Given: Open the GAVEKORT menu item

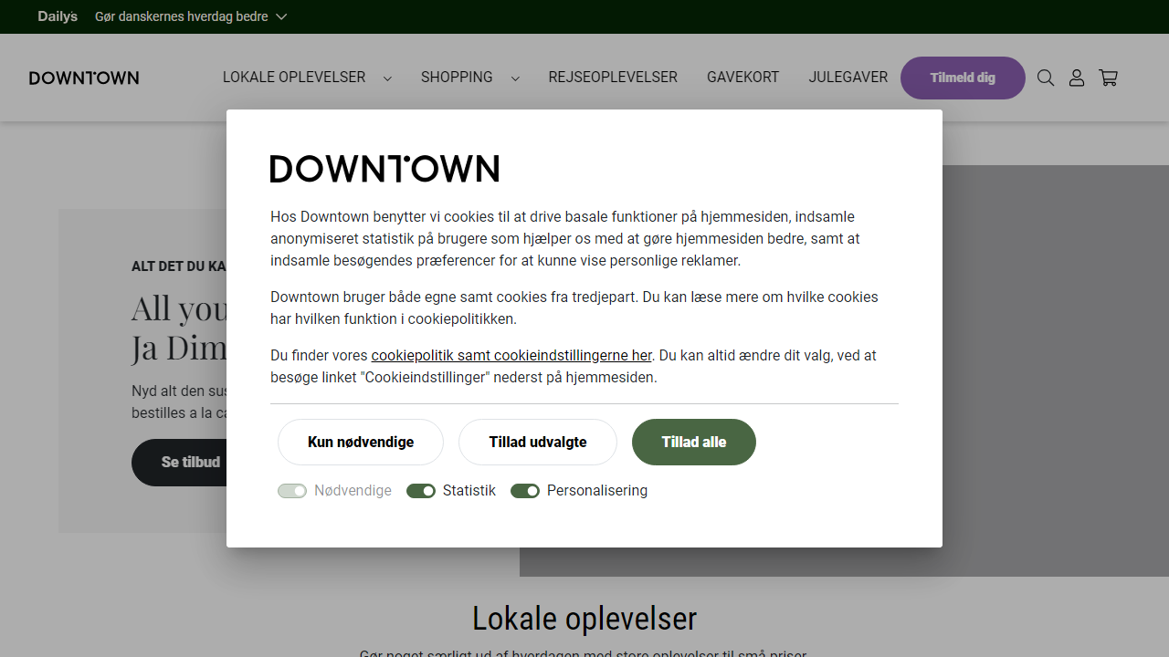Looking at the screenshot, I should (742, 78).
